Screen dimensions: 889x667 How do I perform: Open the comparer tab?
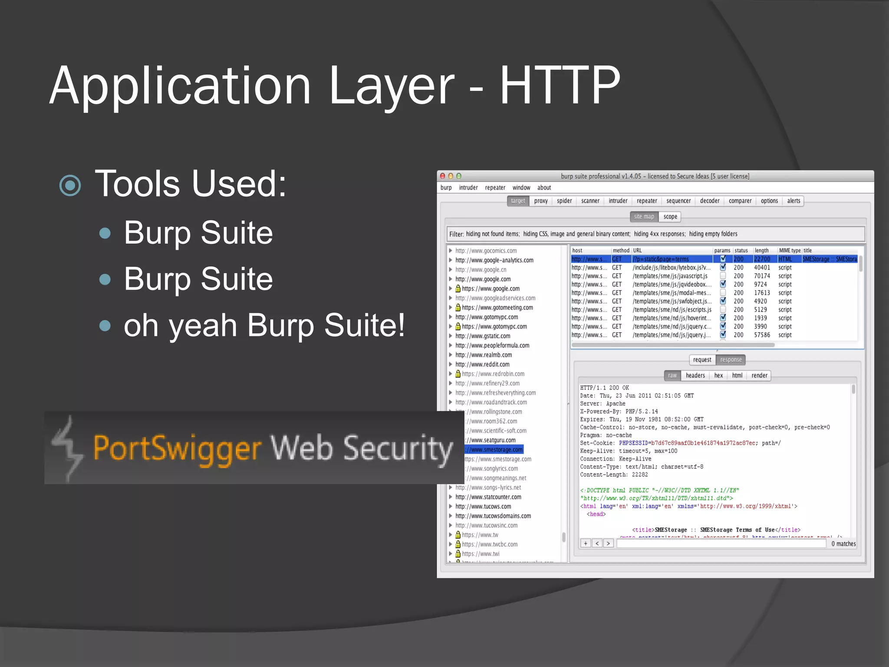point(740,201)
